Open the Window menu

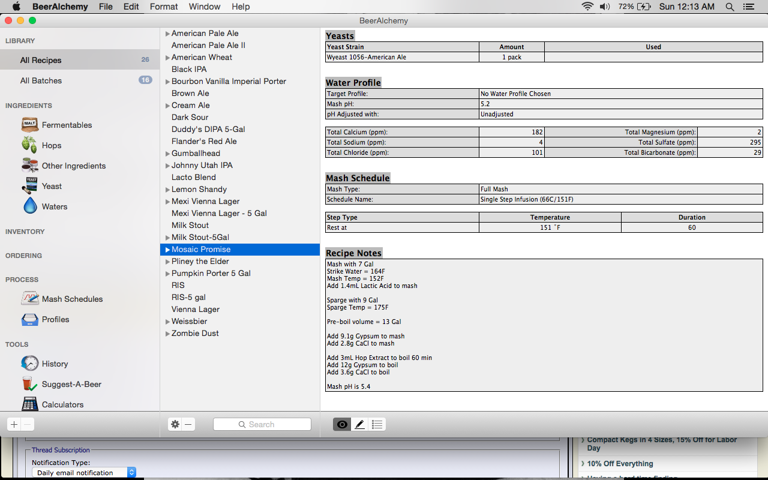tap(204, 7)
